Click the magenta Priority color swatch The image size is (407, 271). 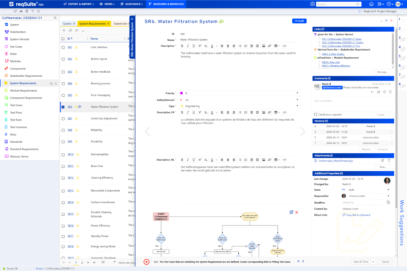point(182,93)
